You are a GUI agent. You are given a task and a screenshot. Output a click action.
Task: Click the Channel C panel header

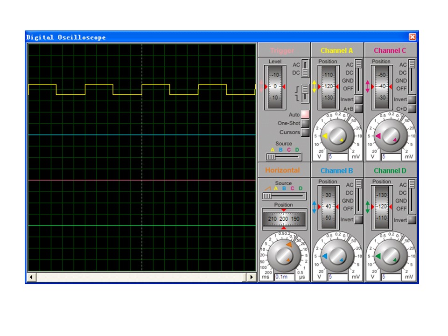[x=390, y=50]
